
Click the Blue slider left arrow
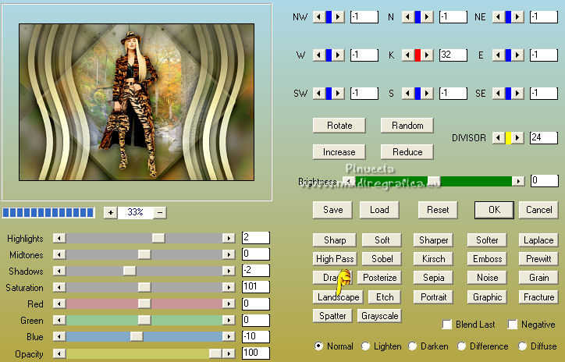click(59, 336)
